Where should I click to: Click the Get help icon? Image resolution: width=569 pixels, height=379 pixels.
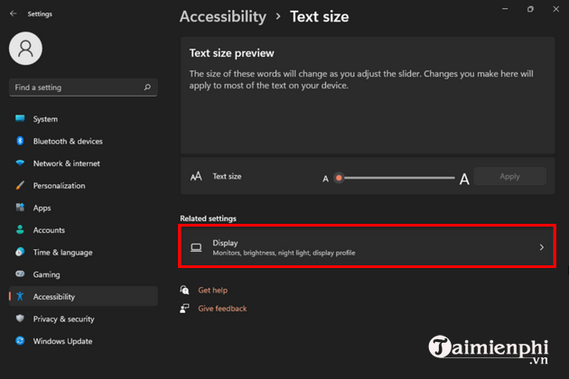[x=184, y=290]
